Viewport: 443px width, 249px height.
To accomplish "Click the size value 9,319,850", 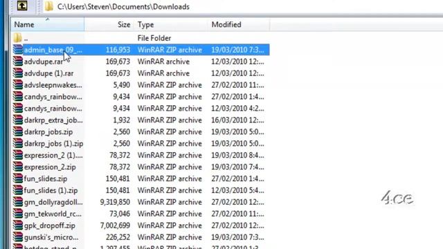I will 115,202.
